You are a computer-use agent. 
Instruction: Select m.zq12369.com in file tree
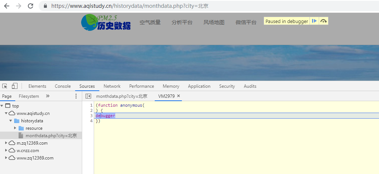32,143
